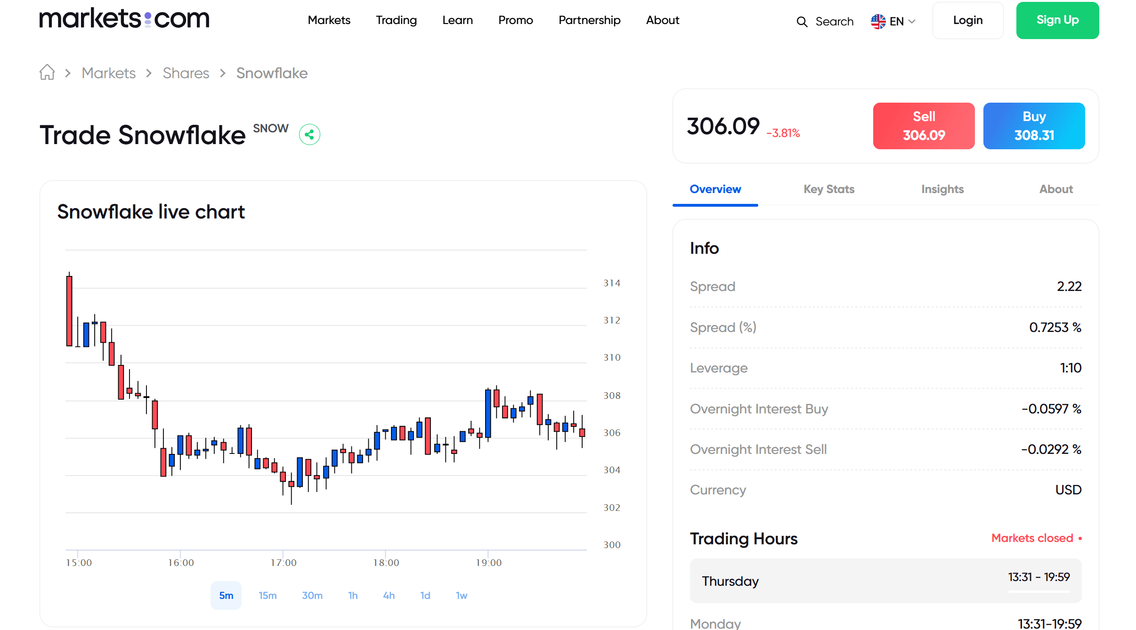1136x630 pixels.
Task: Click the markets.com logo
Action: (x=124, y=19)
